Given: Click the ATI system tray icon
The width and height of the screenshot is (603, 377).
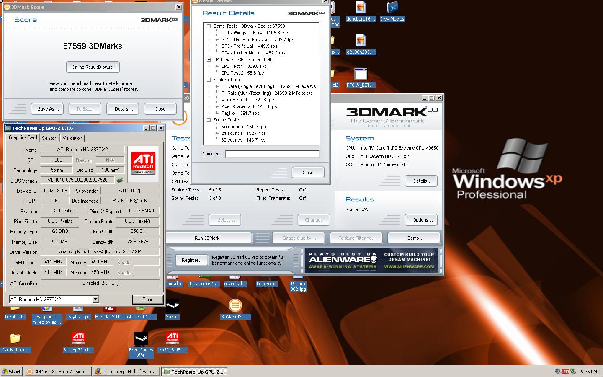Looking at the screenshot, I should (566, 371).
